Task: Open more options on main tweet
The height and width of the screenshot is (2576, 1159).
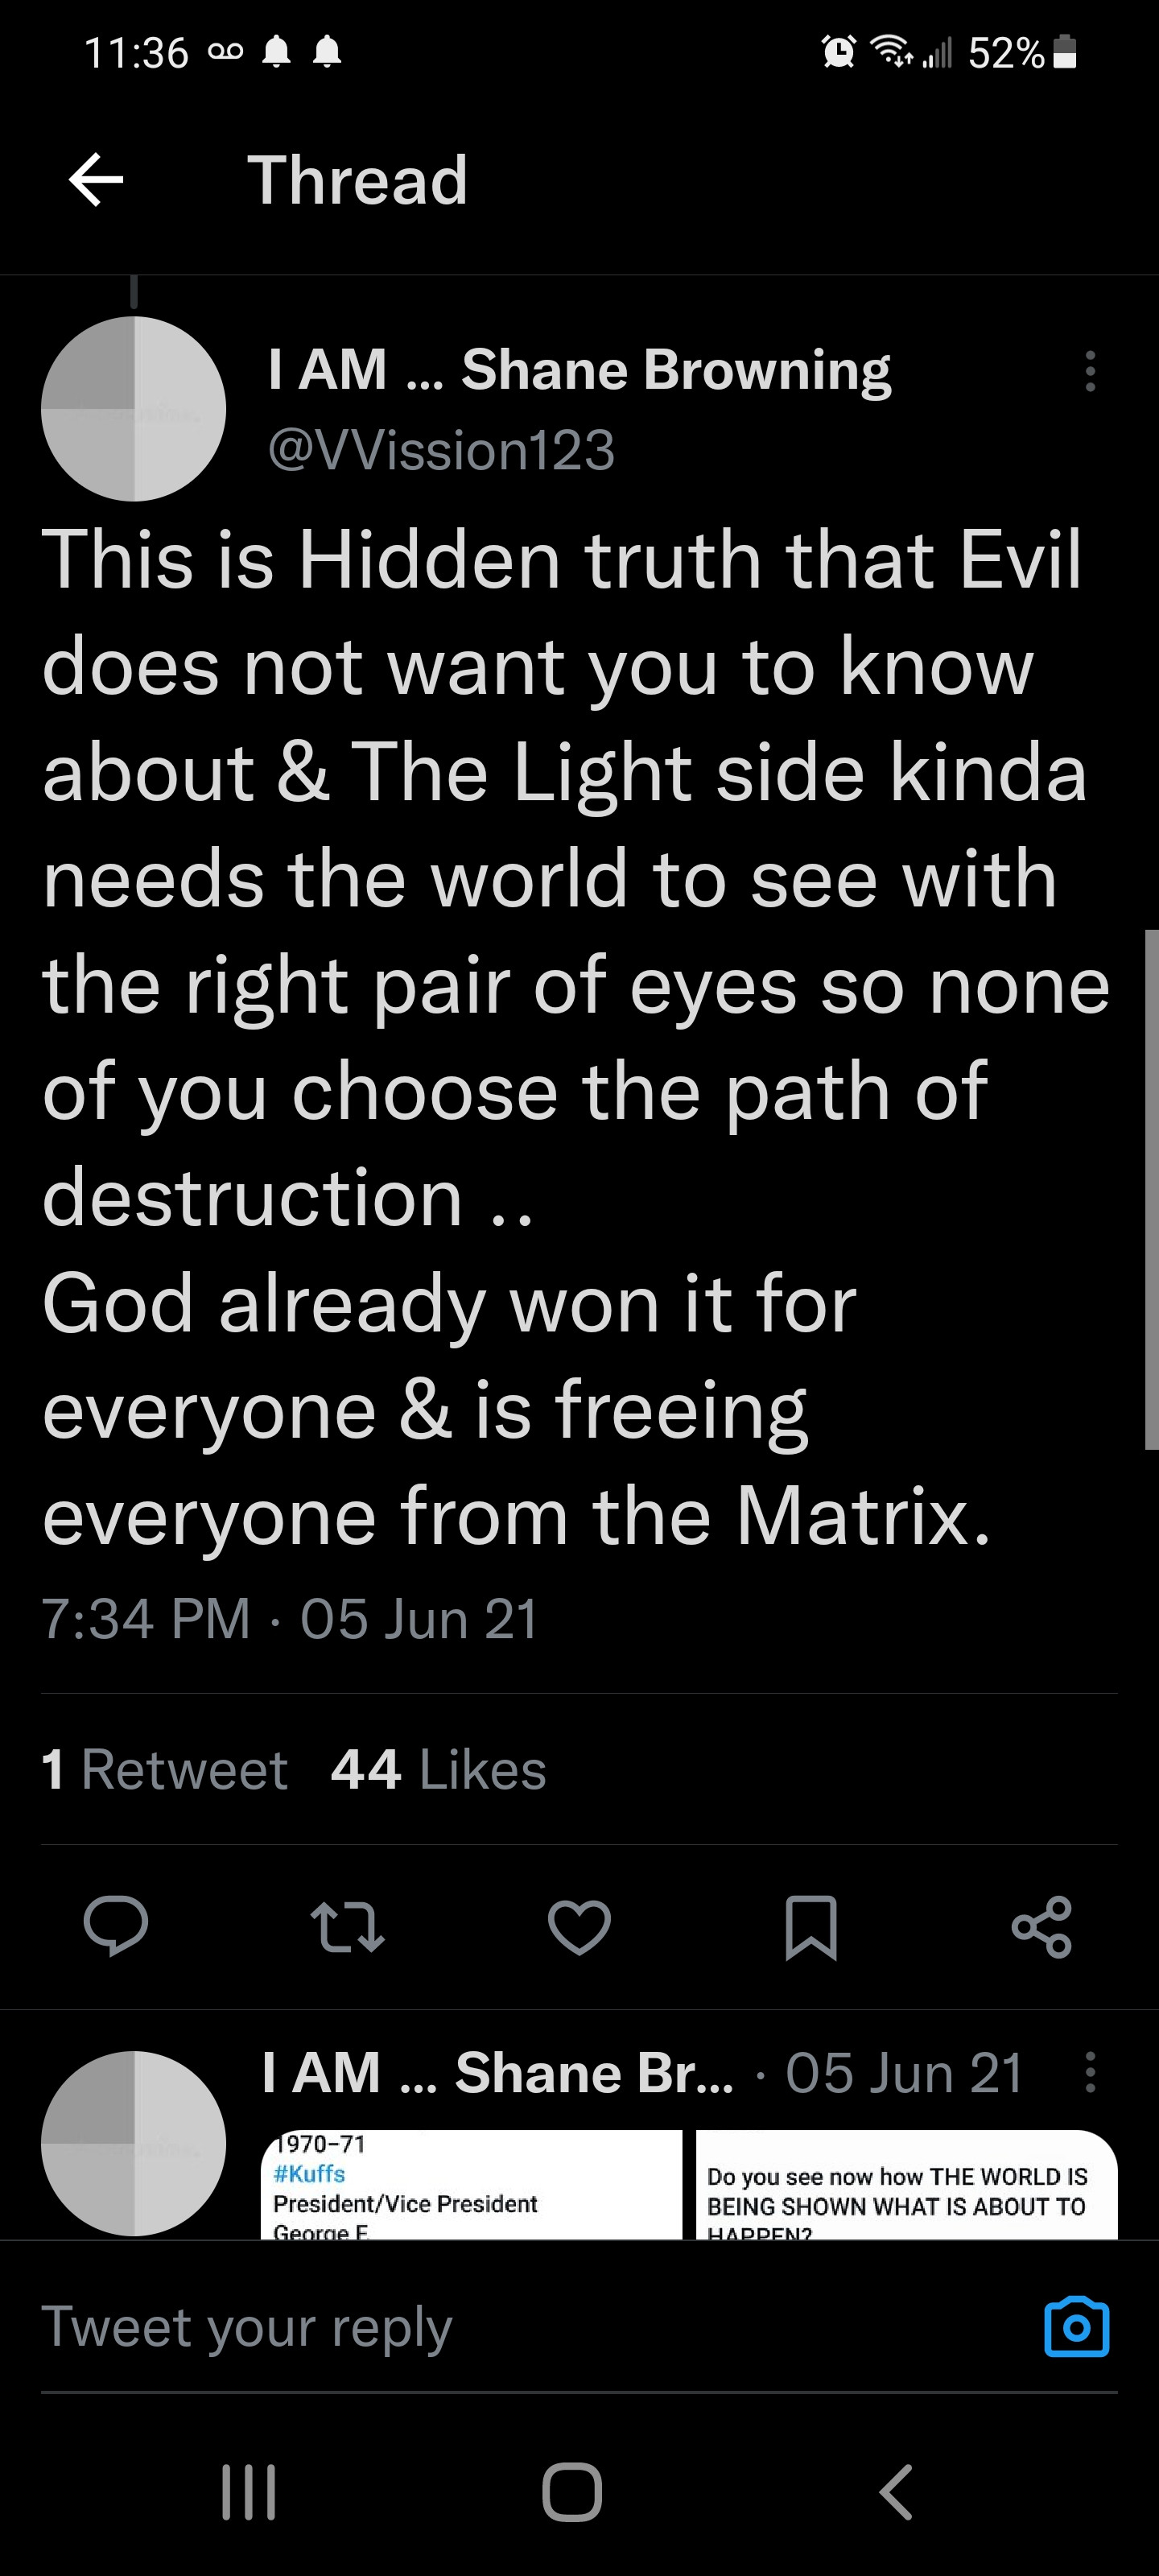Action: (1090, 371)
